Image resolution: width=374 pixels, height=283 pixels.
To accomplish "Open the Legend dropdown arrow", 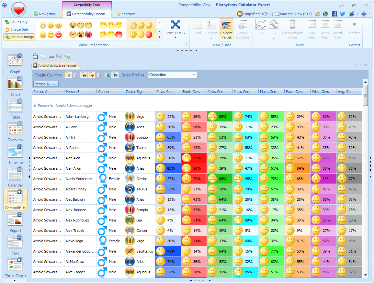I will pyautogui.click(x=211, y=39).
